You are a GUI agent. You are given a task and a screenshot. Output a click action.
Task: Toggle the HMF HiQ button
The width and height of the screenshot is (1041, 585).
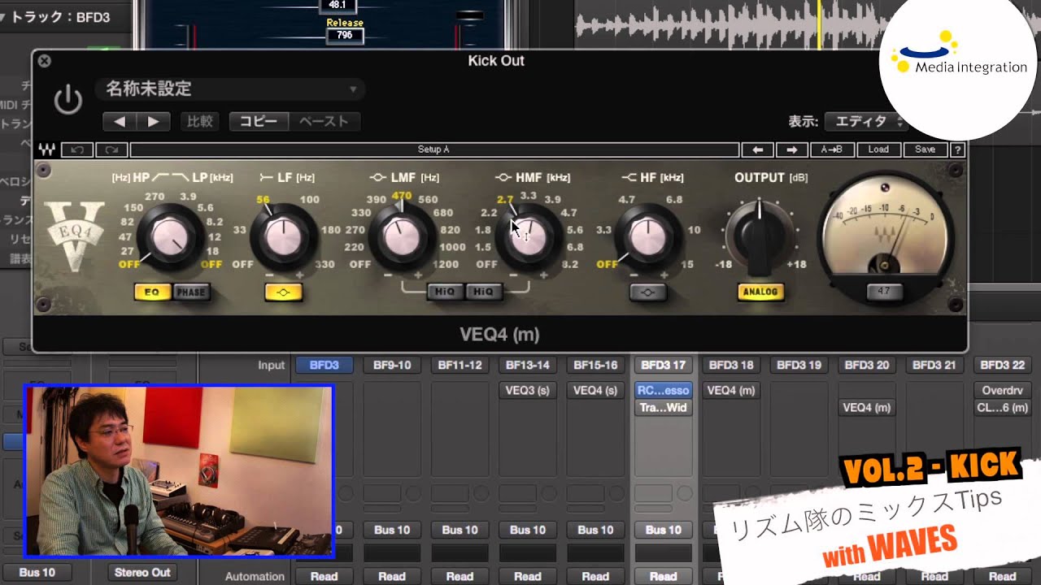tap(483, 292)
